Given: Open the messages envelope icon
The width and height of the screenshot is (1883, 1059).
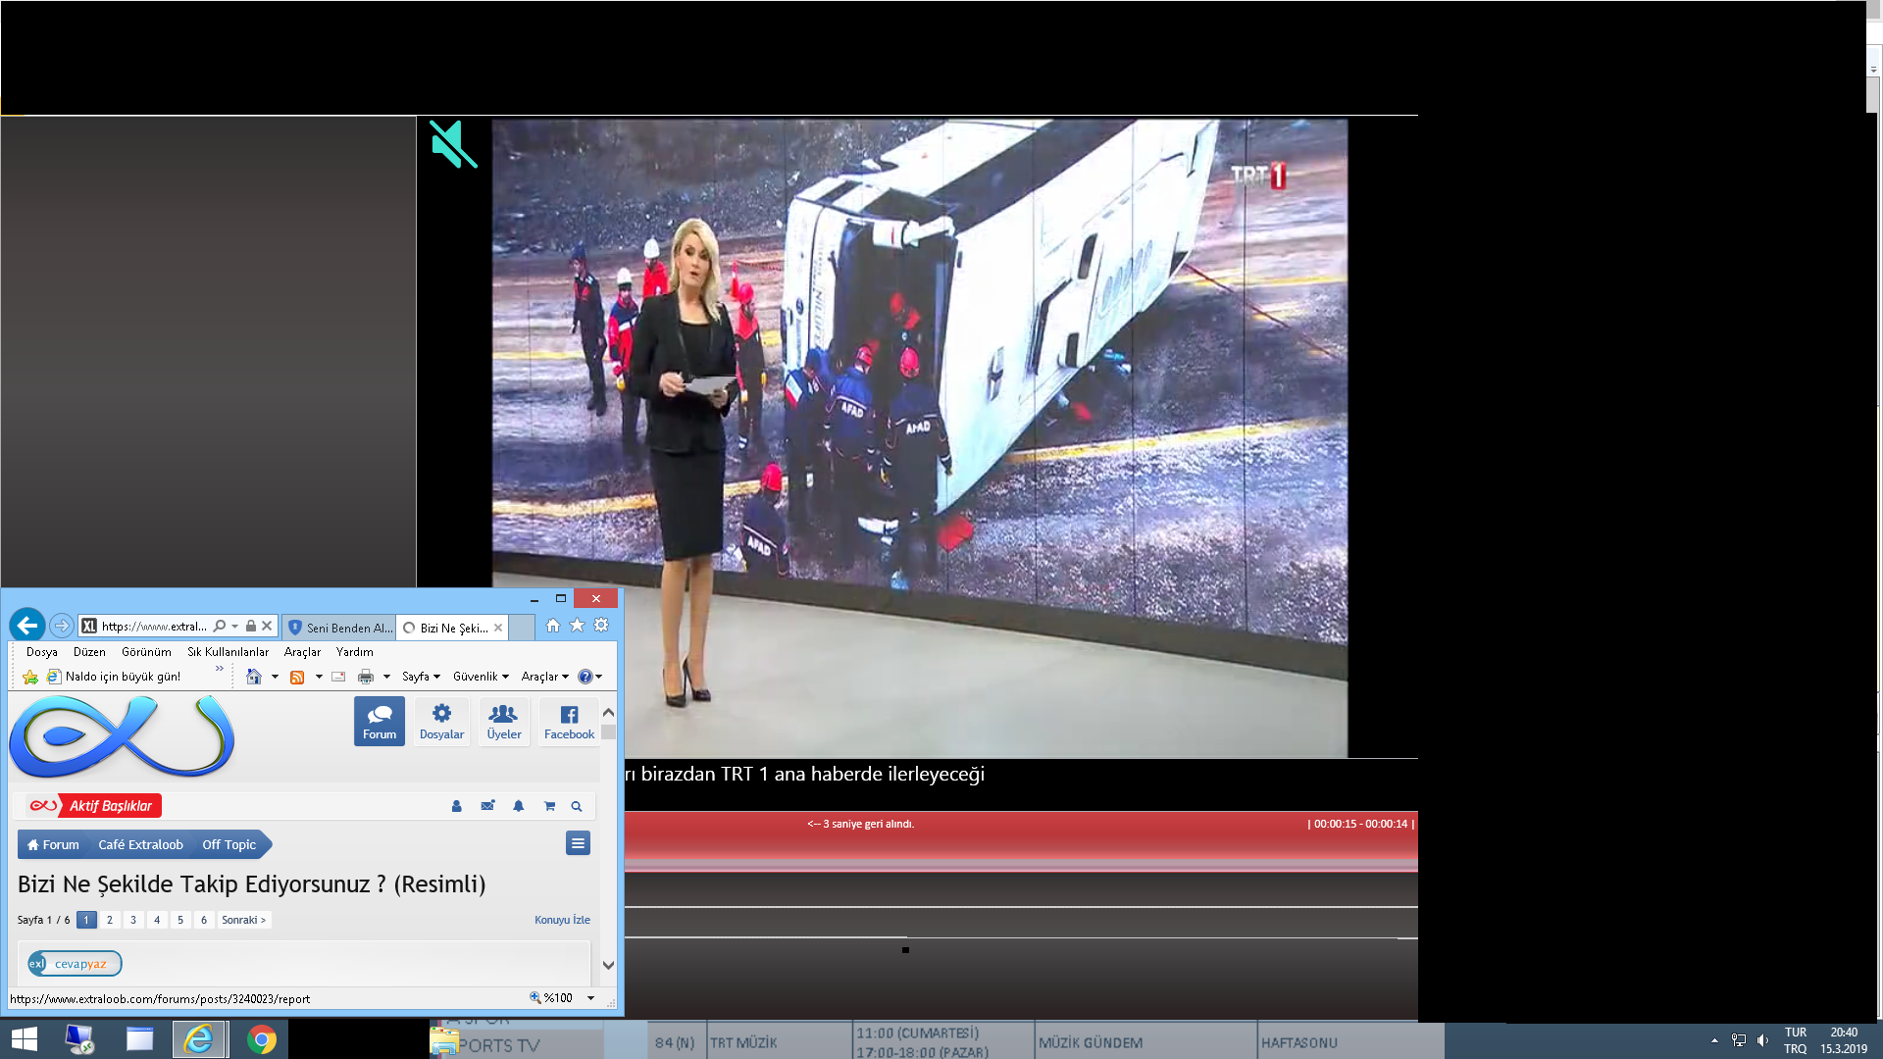Looking at the screenshot, I should pyautogui.click(x=487, y=806).
